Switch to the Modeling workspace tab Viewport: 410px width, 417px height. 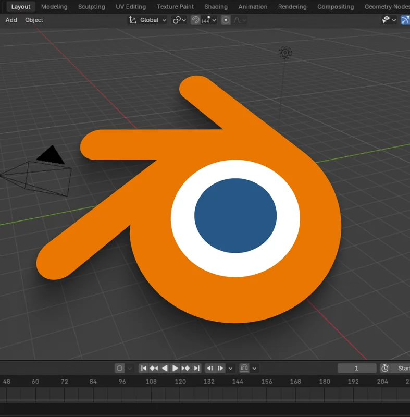[x=54, y=7]
